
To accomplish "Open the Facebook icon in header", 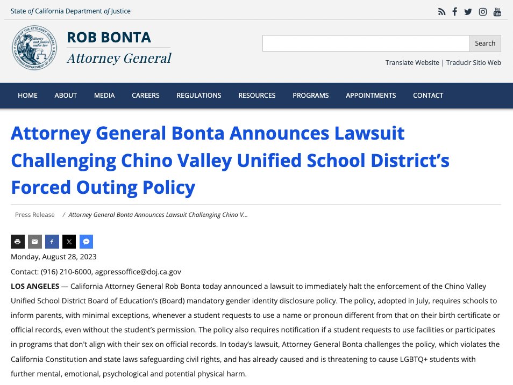I will [x=455, y=12].
